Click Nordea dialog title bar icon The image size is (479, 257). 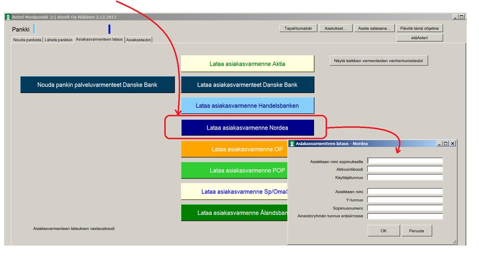coord(292,144)
